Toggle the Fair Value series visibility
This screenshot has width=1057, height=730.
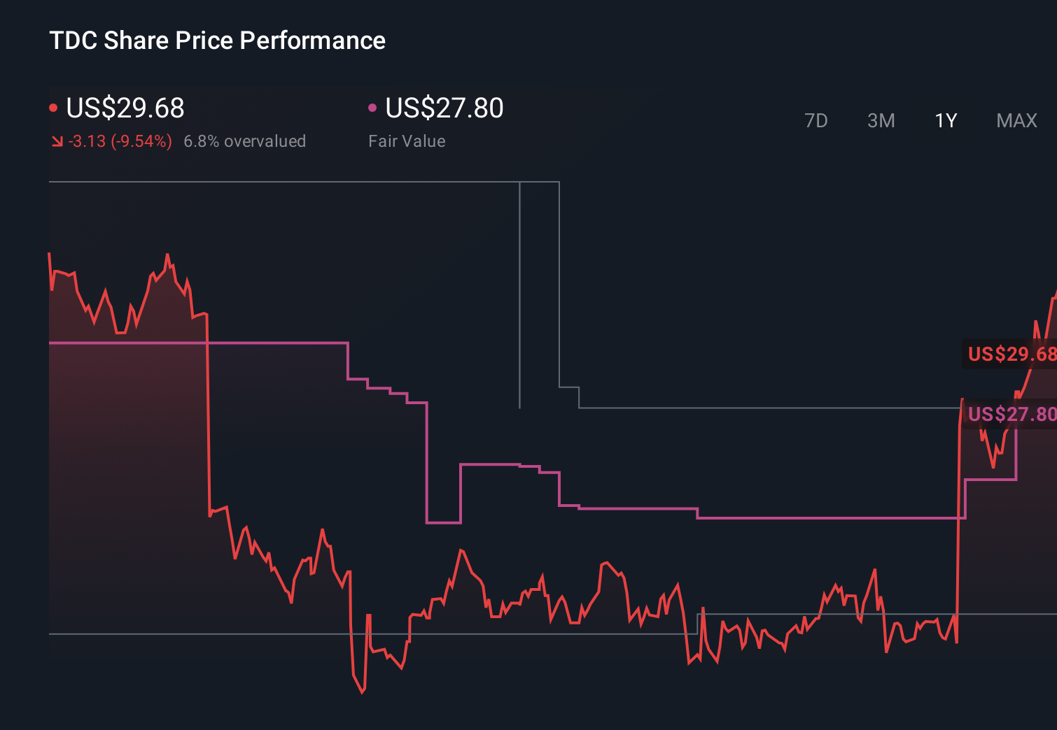coord(444,108)
